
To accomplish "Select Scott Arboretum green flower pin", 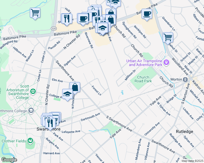I will click(x=33, y=92).
